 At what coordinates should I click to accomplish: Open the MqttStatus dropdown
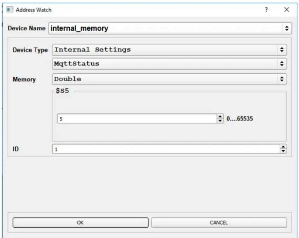click(169, 64)
